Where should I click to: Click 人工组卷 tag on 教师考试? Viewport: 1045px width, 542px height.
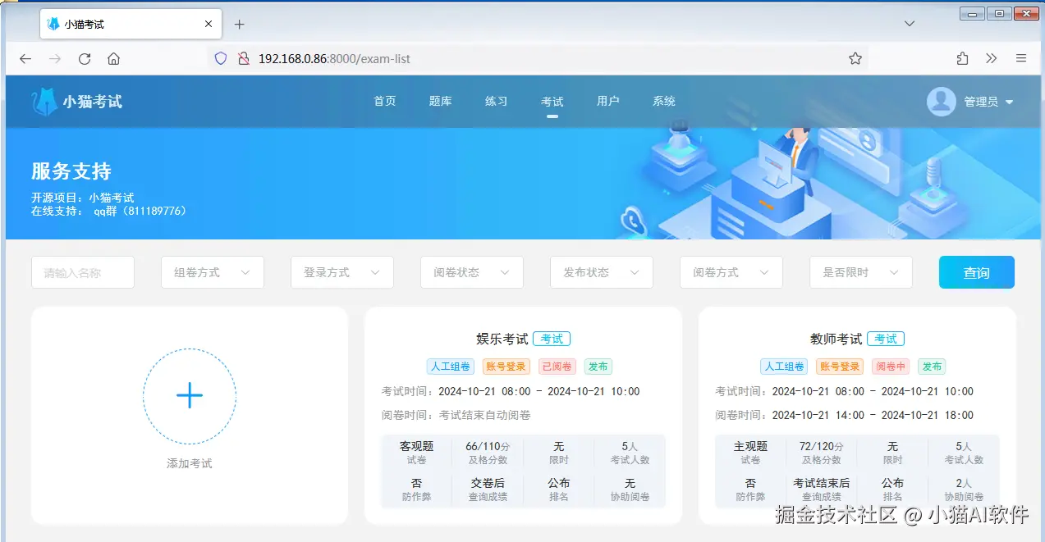tap(784, 367)
